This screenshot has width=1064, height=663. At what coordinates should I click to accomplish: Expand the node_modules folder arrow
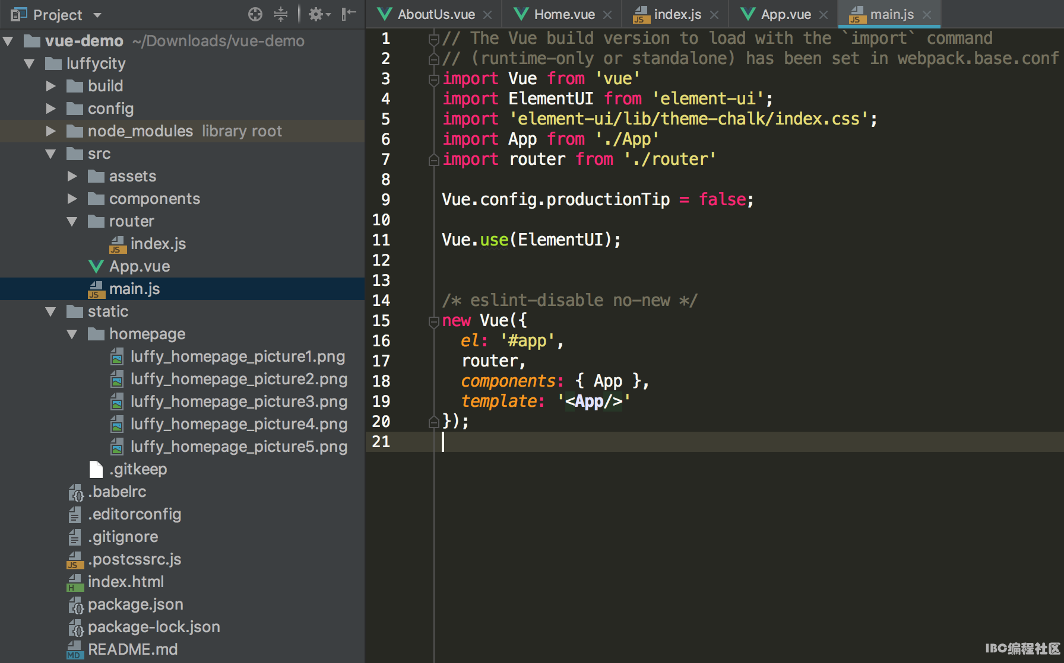click(x=51, y=131)
